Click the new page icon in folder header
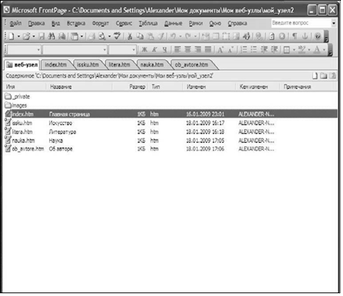Viewport: 343px width, 296px height. coord(315,76)
